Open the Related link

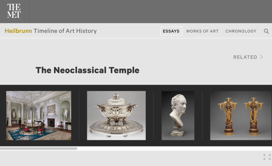click(245, 57)
